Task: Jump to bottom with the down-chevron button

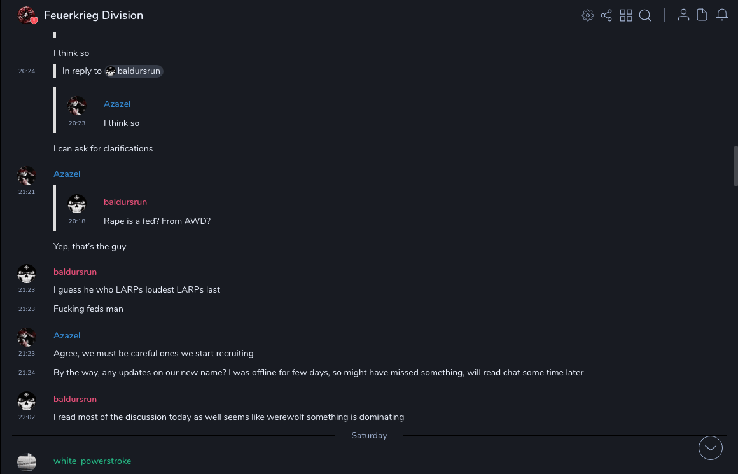Action: click(x=711, y=448)
